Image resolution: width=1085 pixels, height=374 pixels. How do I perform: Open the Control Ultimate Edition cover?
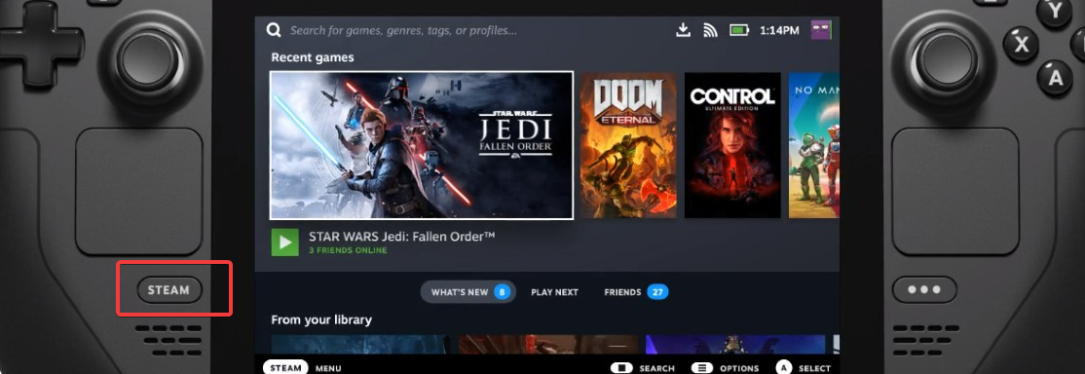point(732,145)
